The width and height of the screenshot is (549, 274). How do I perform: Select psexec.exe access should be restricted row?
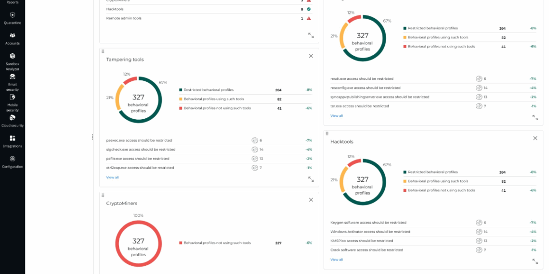tap(139, 140)
